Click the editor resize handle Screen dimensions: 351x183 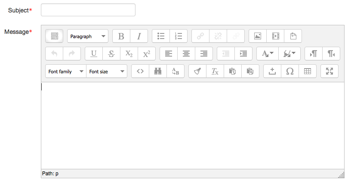click(341, 175)
